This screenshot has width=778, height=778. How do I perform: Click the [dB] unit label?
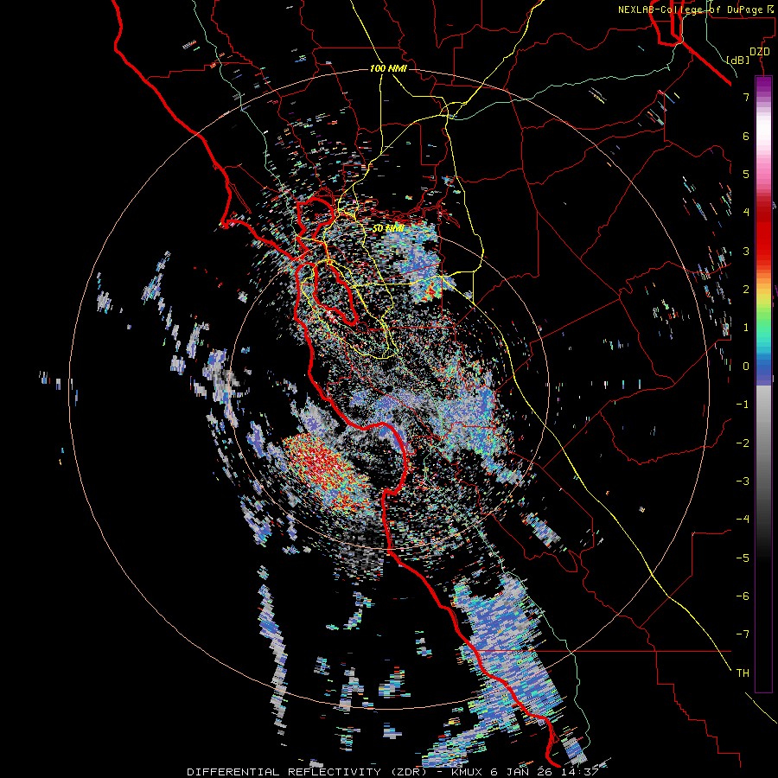click(x=738, y=60)
